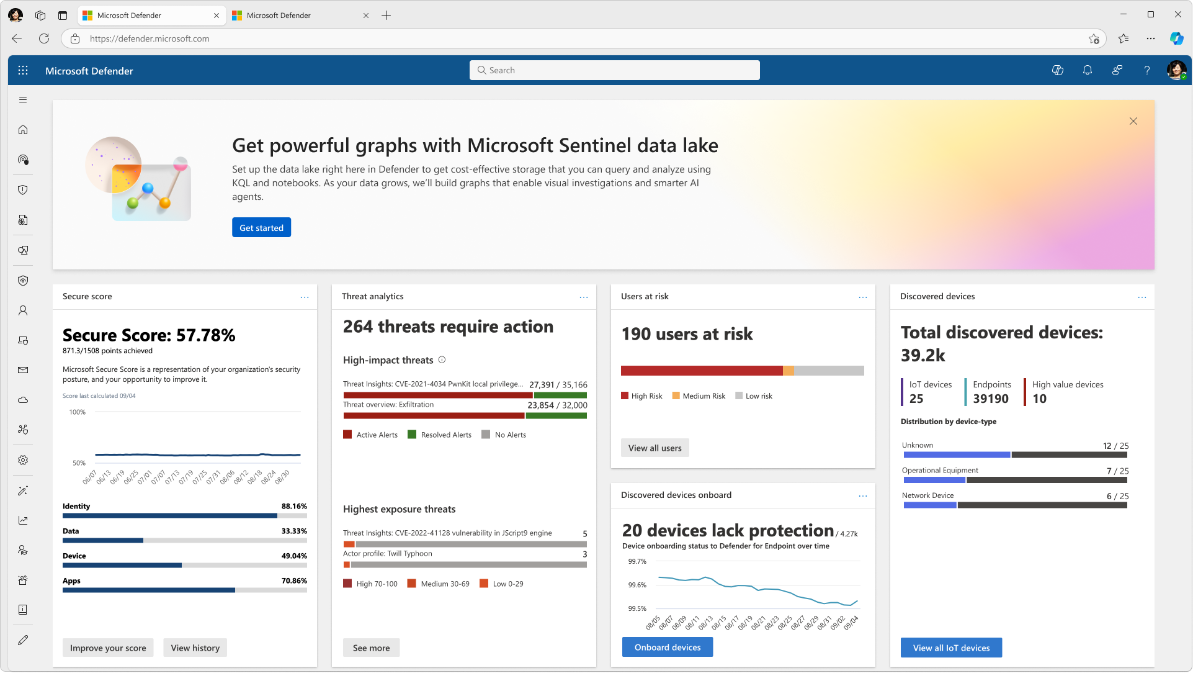
Task: Open the Reports chart icon in sidebar
Action: (23, 520)
